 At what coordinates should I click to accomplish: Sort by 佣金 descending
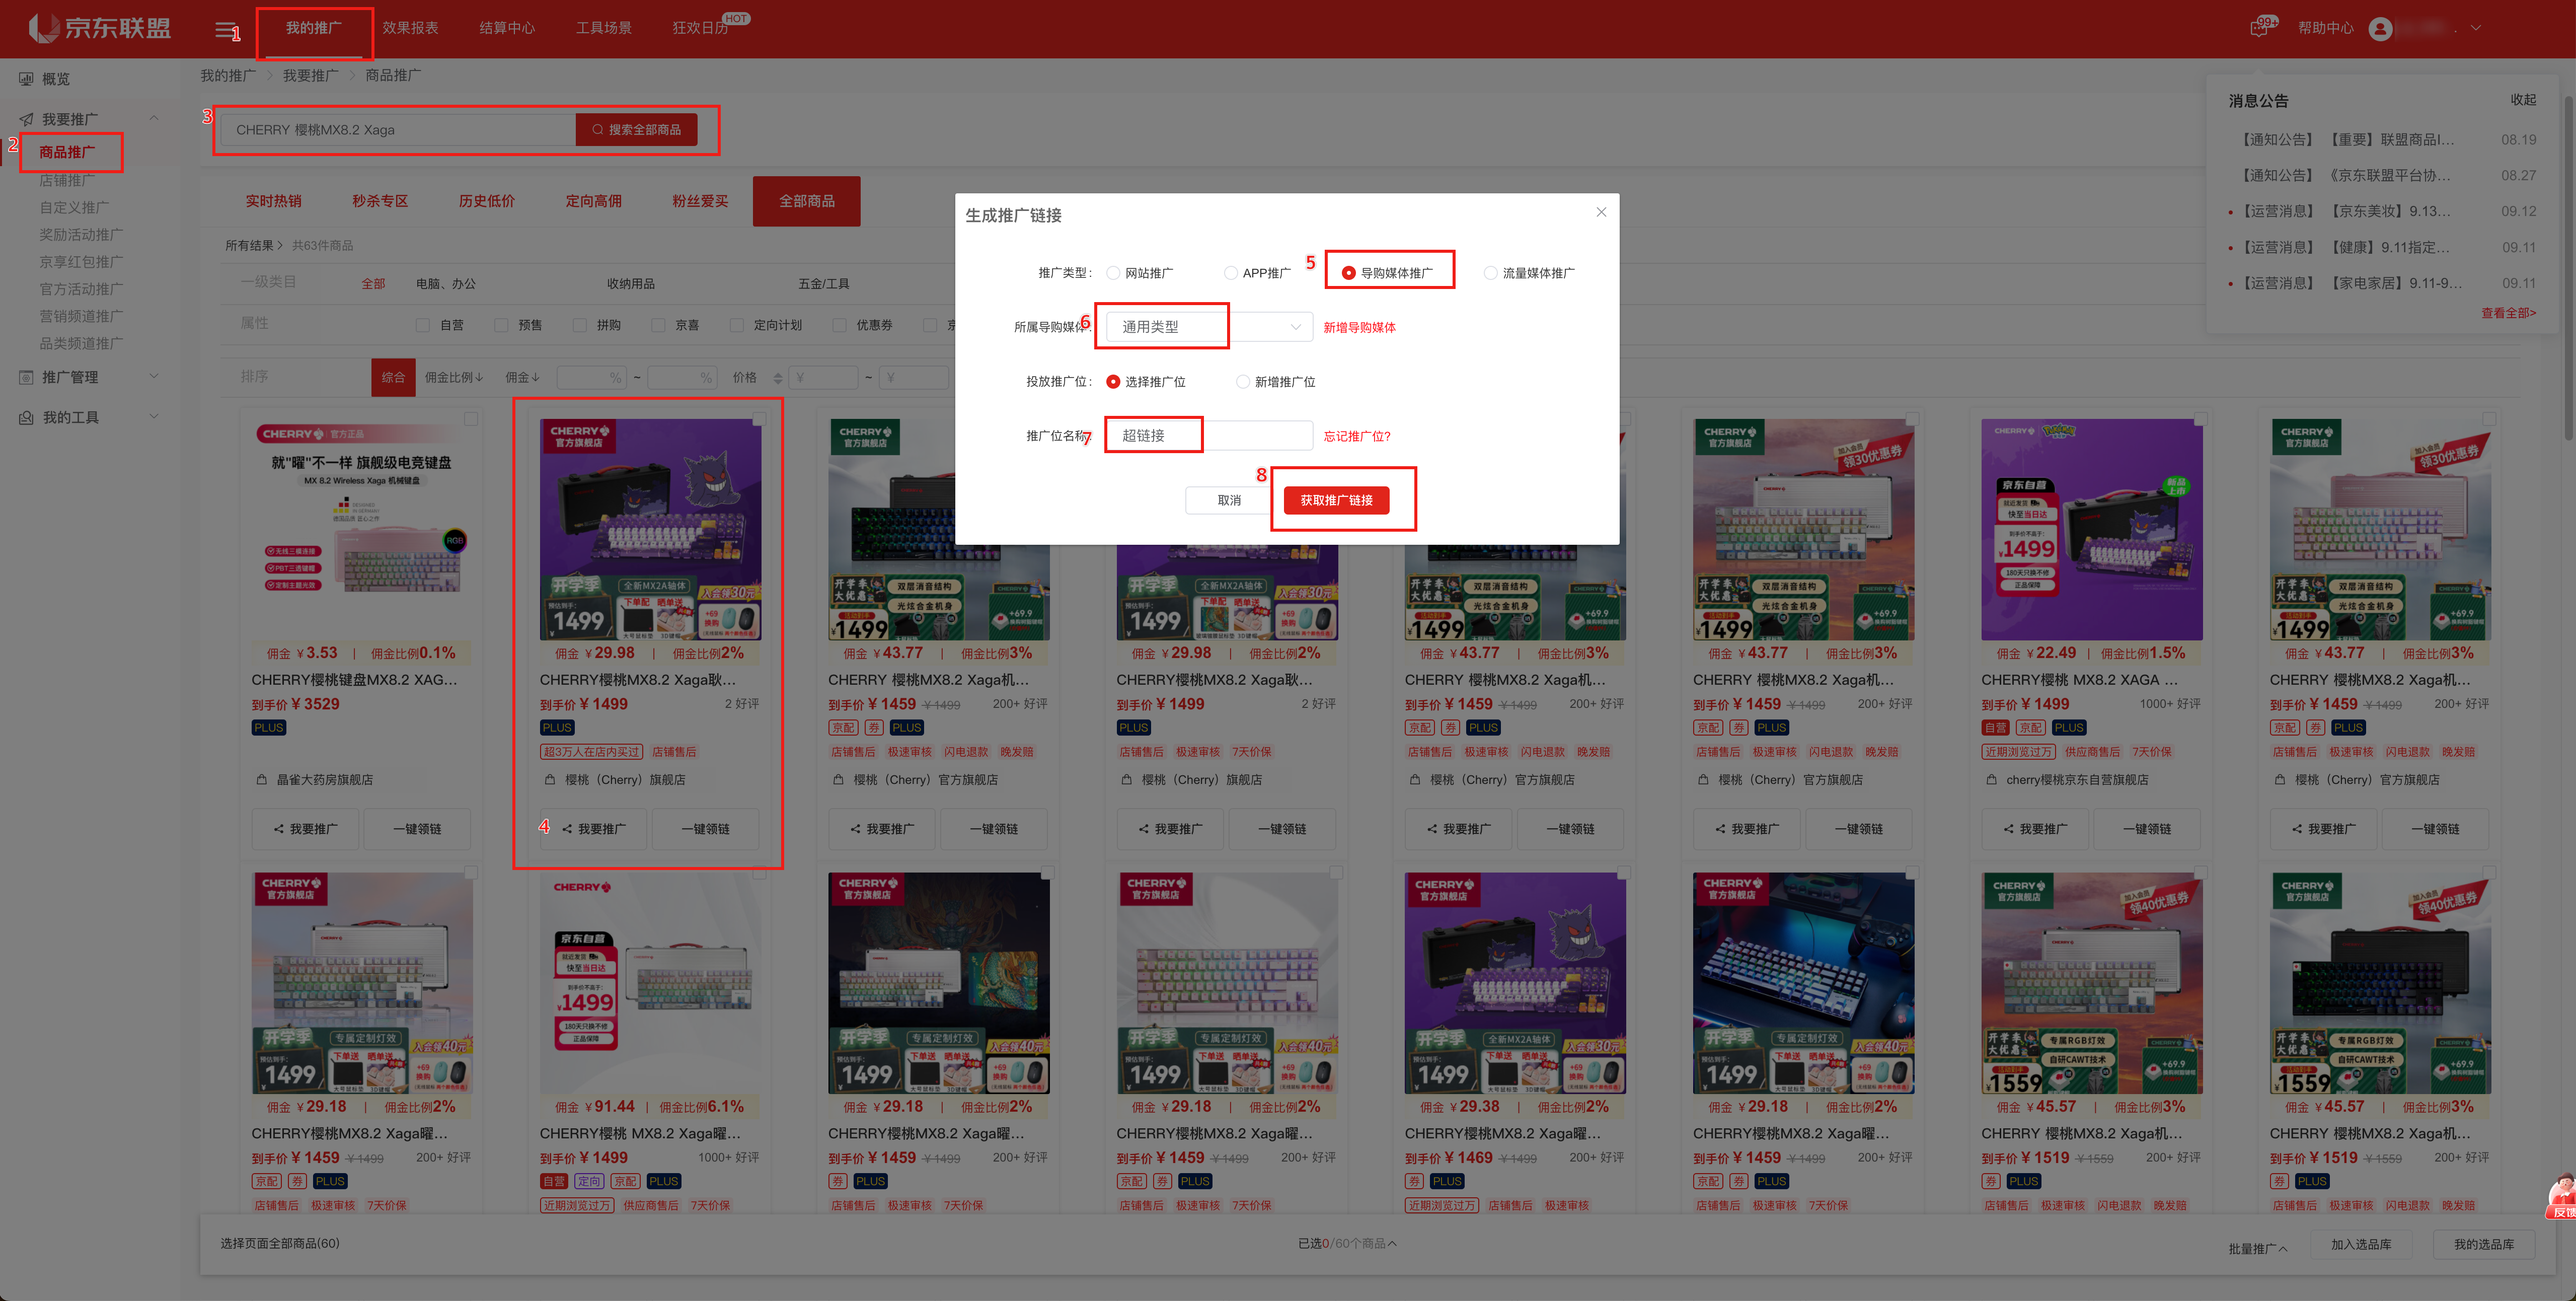point(522,377)
